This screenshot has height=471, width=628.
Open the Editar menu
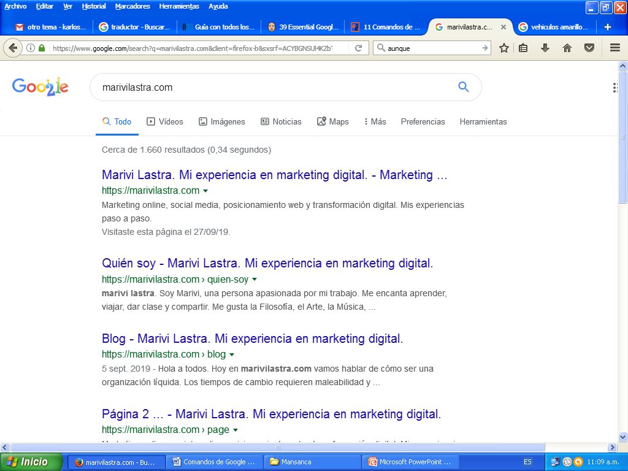[44, 6]
